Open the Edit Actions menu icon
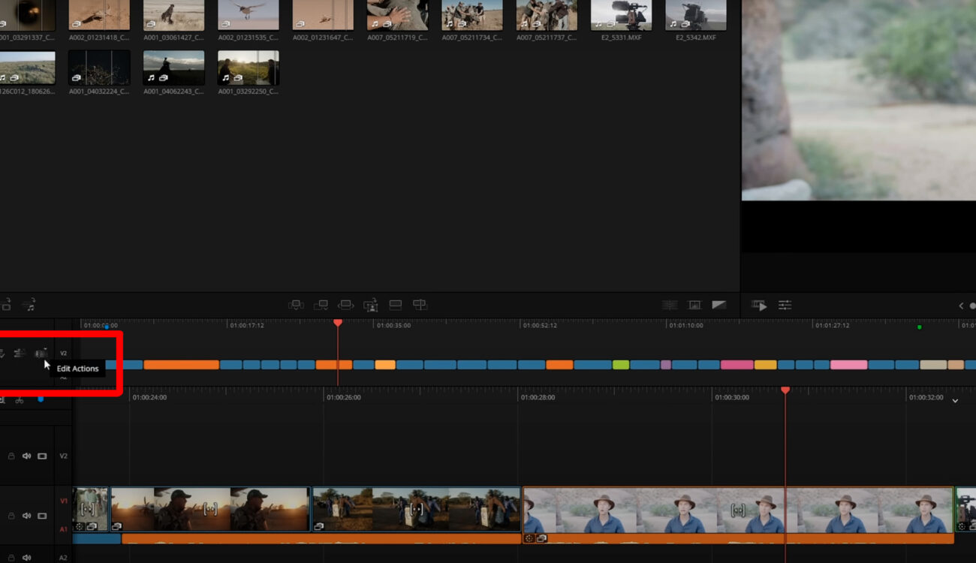Image resolution: width=976 pixels, height=563 pixels. click(41, 353)
